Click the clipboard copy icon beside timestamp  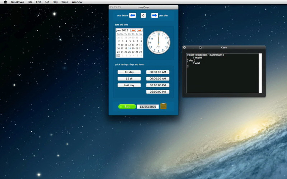pos(163,106)
